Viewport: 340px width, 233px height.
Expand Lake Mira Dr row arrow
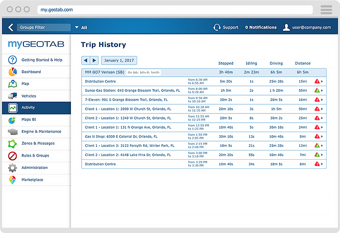click(322, 155)
